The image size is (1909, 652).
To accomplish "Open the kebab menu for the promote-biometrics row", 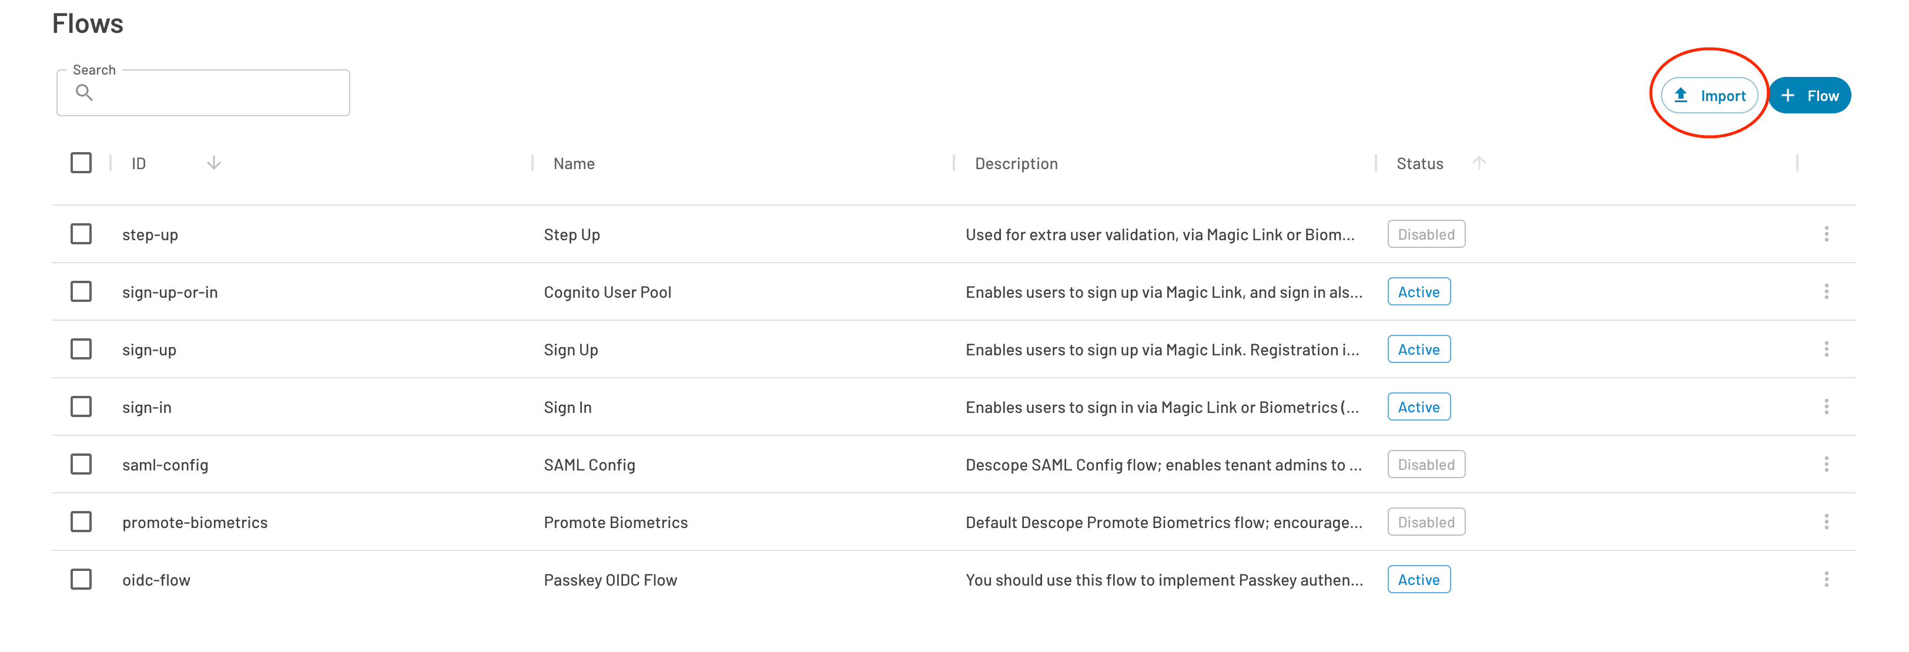I will tap(1827, 522).
